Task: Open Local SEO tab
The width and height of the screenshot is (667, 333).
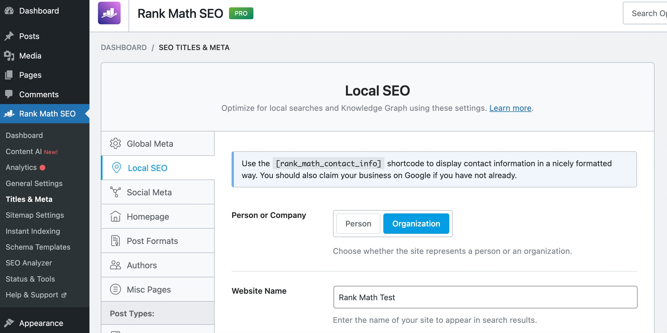Action: coord(158,168)
